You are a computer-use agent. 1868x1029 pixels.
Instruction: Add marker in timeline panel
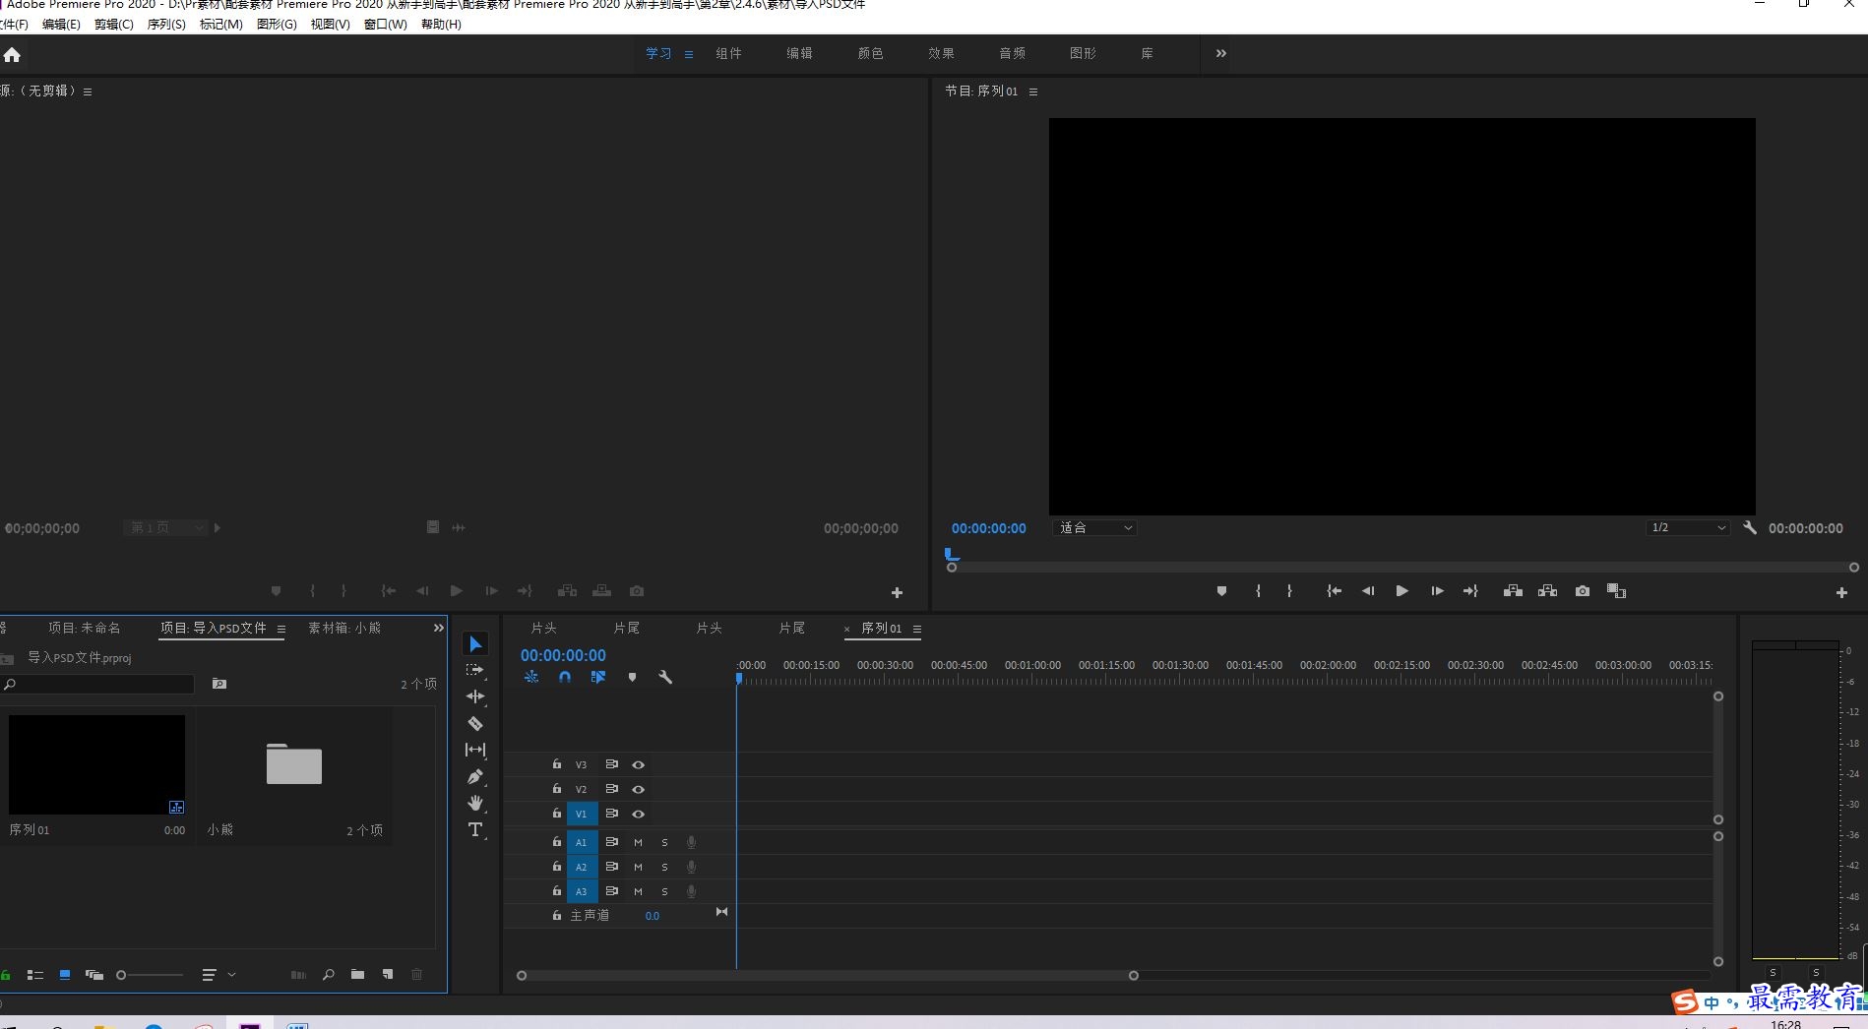632,677
